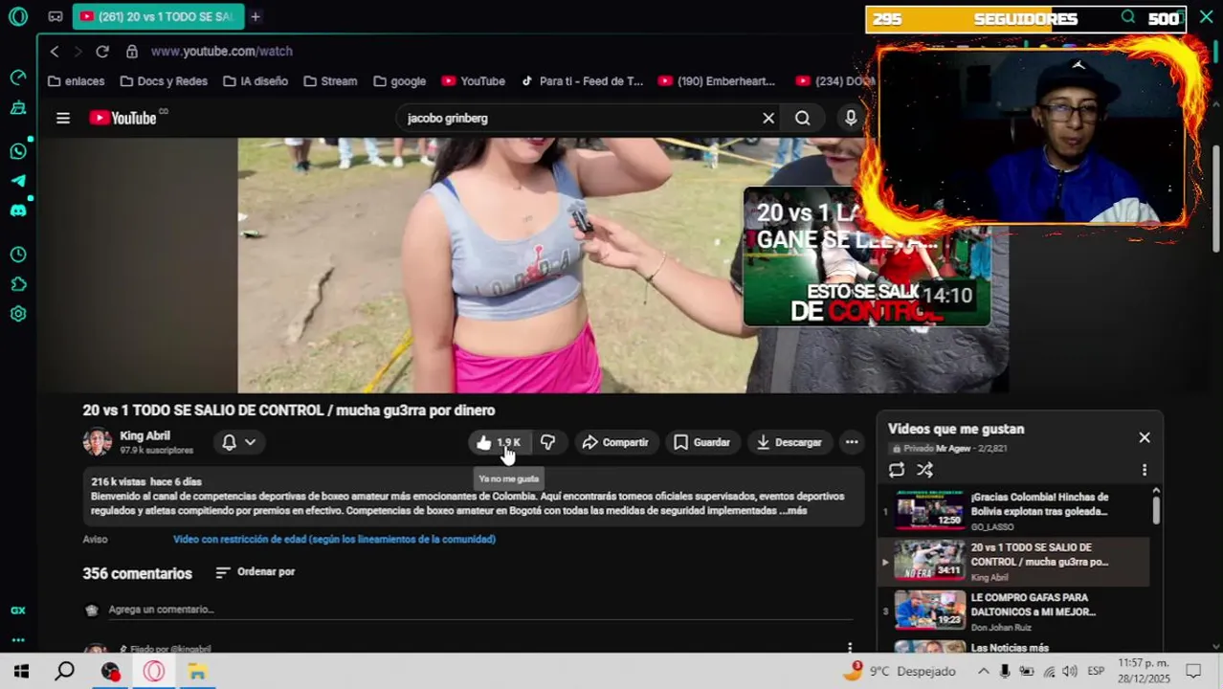
Task: Open YouTube bookmark in bookmarks bar
Action: tap(474, 81)
